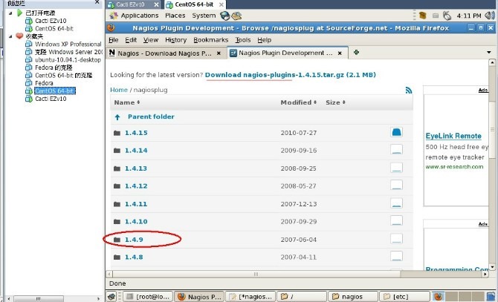Sort the list by Modified column

(298, 102)
